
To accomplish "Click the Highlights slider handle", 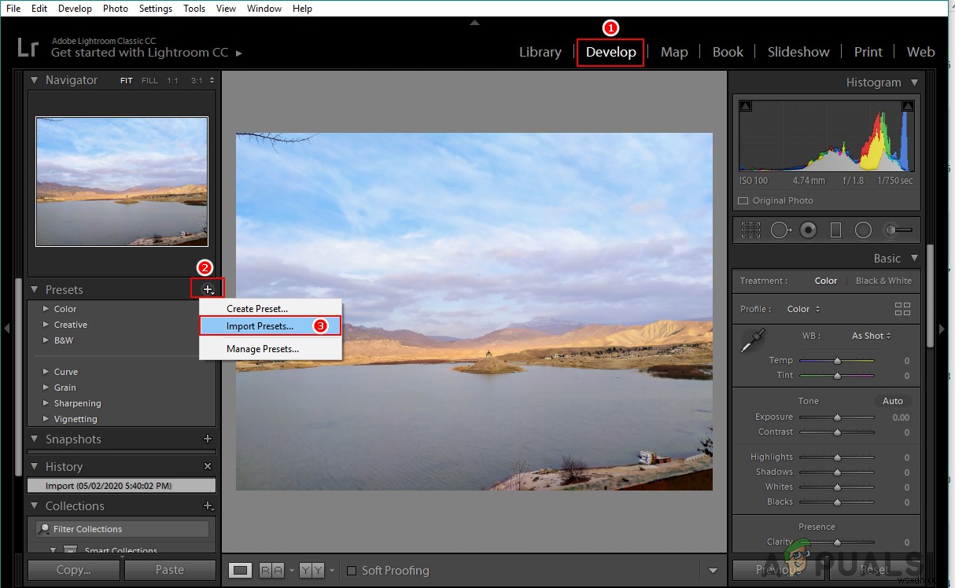I will 837,458.
